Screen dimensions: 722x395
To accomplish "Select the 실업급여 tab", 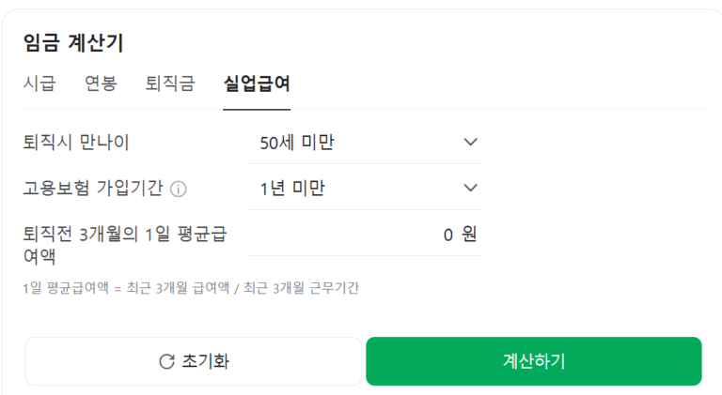I will (x=257, y=84).
